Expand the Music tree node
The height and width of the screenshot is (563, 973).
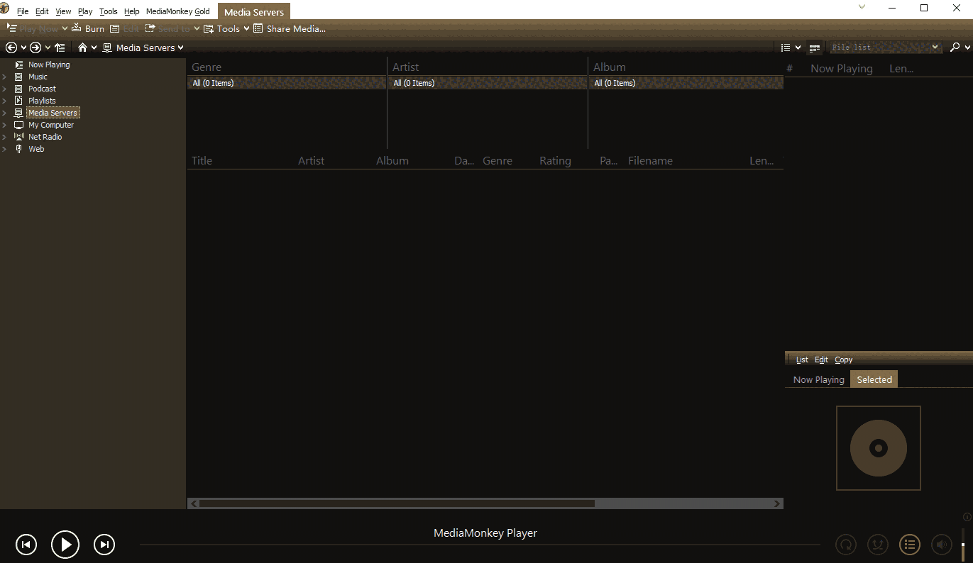(x=4, y=77)
